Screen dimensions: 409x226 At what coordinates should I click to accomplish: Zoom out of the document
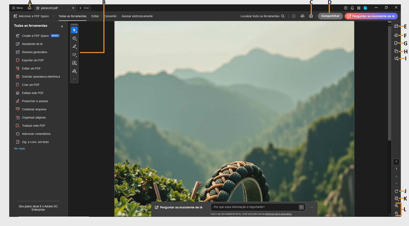pos(396,213)
